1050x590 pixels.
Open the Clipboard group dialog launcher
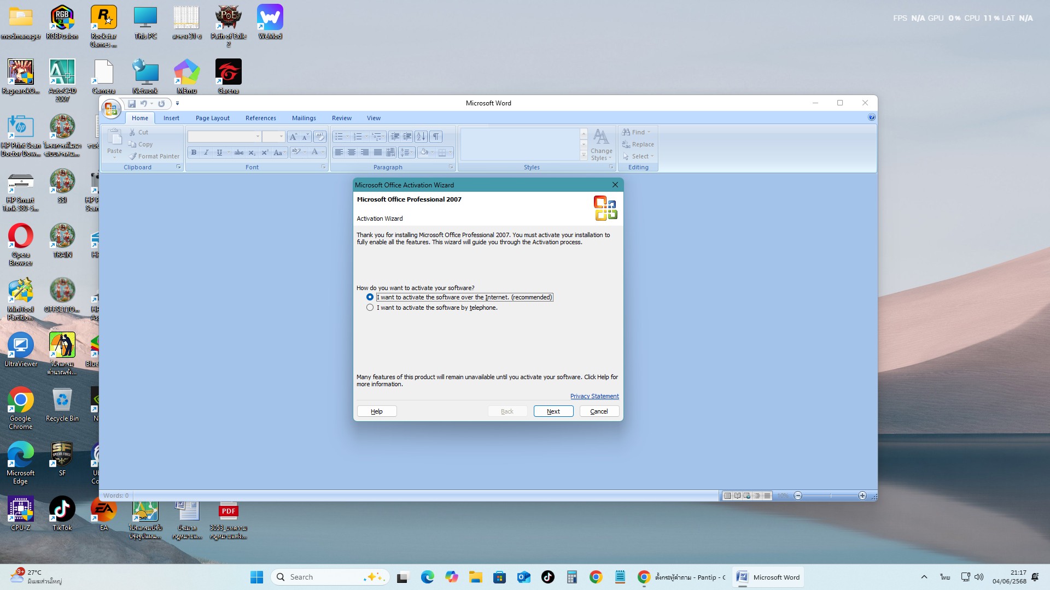pos(178,167)
